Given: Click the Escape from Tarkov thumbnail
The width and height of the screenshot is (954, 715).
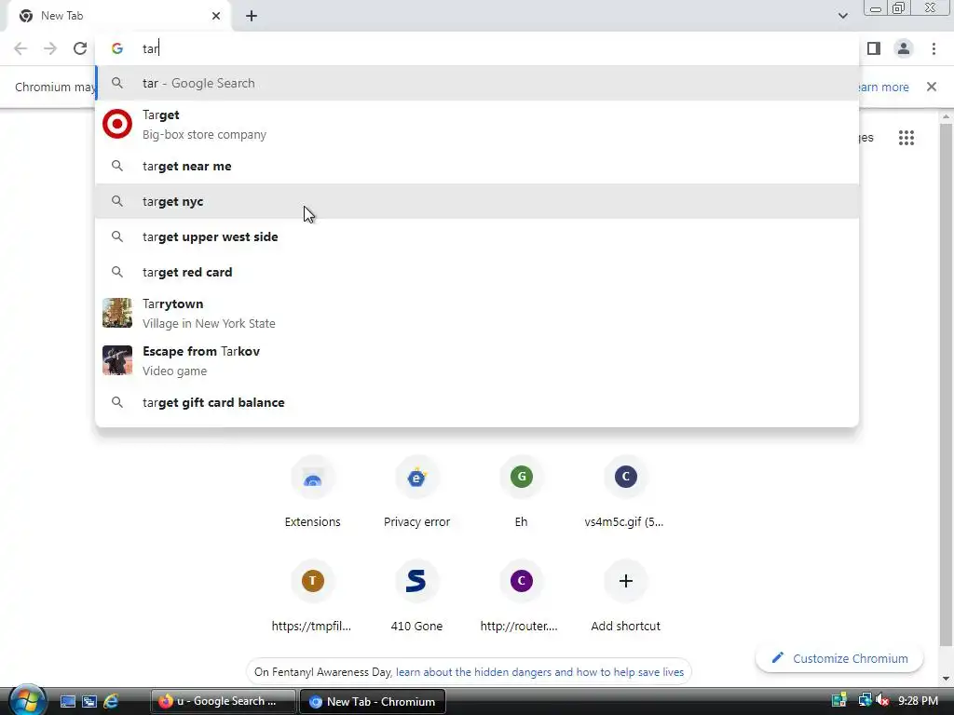Looking at the screenshot, I should (x=116, y=360).
